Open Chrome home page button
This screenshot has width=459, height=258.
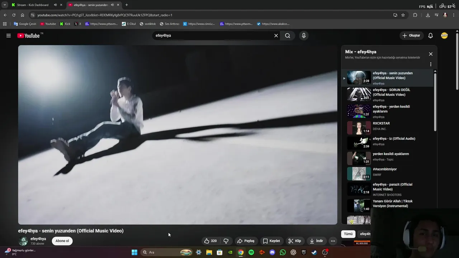tap(22, 15)
